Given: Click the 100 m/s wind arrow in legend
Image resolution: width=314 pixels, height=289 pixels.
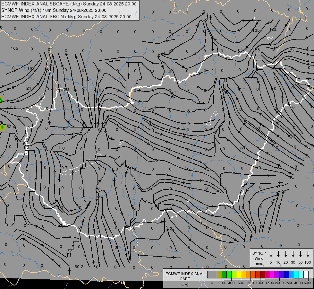Looking at the screenshot, I should 308,254.
